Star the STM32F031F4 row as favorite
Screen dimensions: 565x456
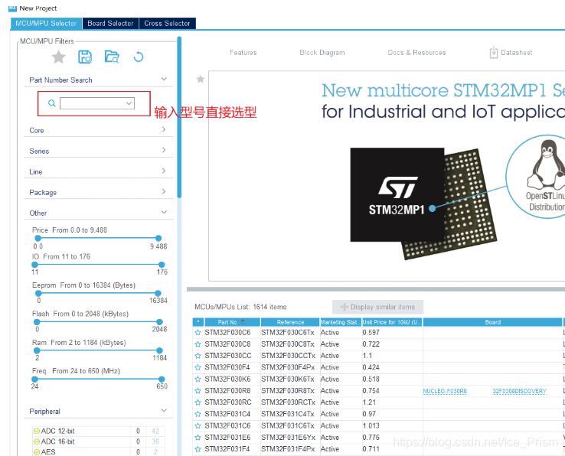tap(198, 449)
